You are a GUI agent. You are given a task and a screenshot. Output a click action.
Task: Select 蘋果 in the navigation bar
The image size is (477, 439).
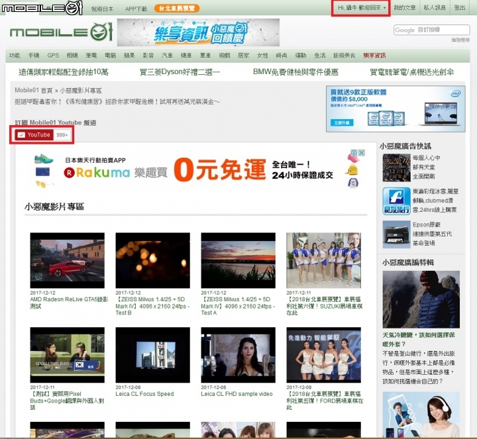coord(129,56)
